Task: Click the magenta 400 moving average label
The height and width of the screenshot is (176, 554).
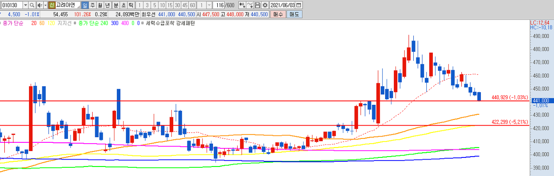Action: (125, 23)
